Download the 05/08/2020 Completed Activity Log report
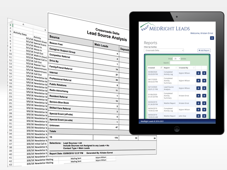This screenshot has width=227, height=170. (198, 73)
